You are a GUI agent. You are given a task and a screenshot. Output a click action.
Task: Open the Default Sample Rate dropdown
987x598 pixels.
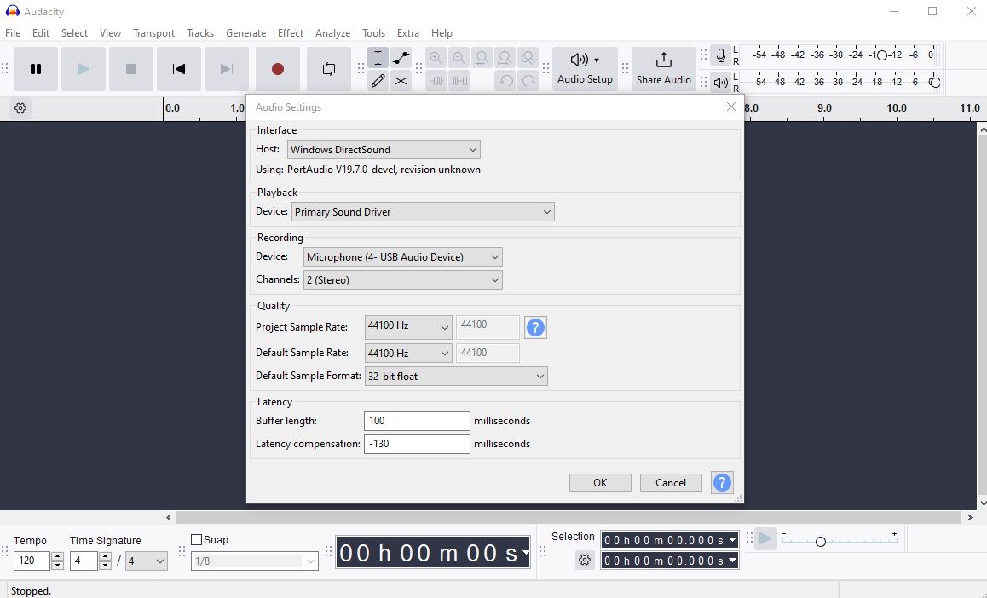tap(408, 353)
